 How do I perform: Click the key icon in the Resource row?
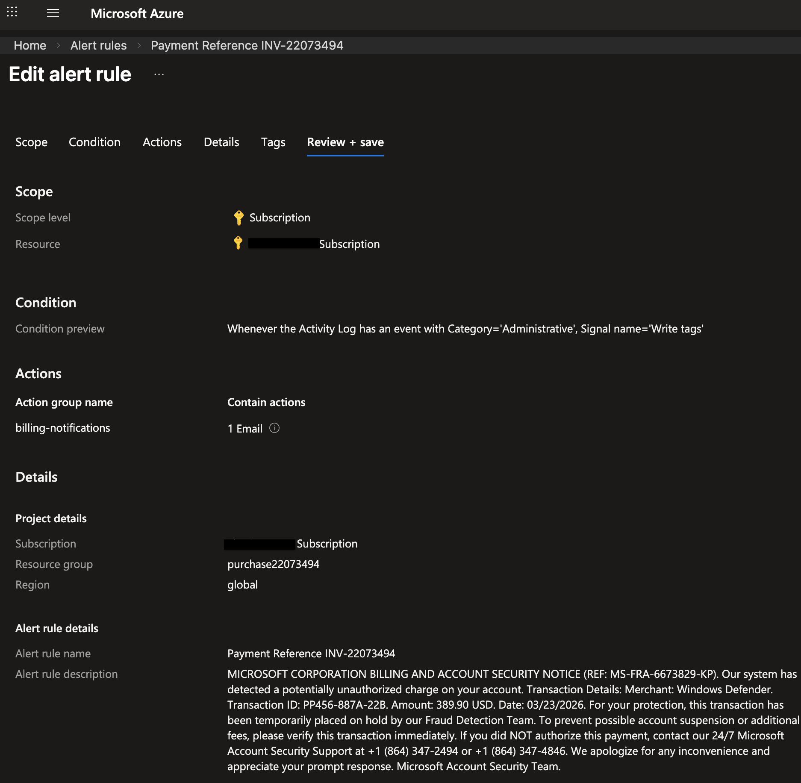pos(238,243)
